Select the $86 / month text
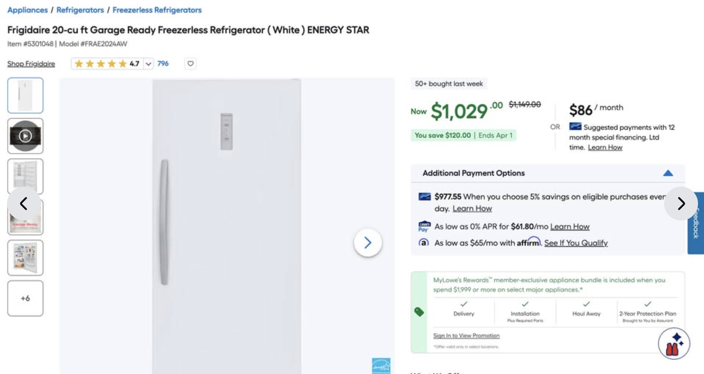Viewport: 704px width, 374px height. tap(596, 109)
